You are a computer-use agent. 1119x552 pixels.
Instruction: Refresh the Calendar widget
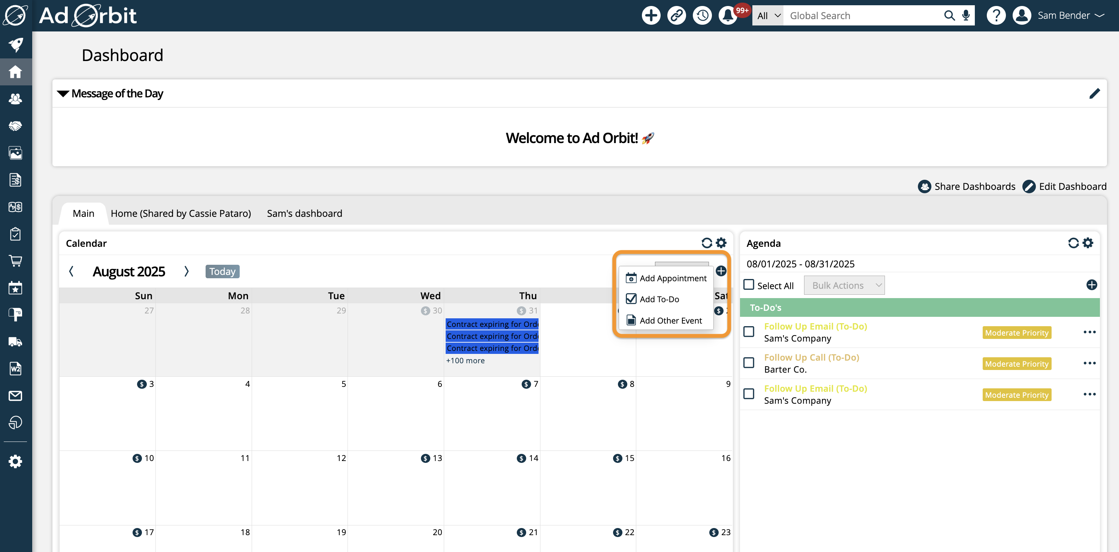coord(707,243)
